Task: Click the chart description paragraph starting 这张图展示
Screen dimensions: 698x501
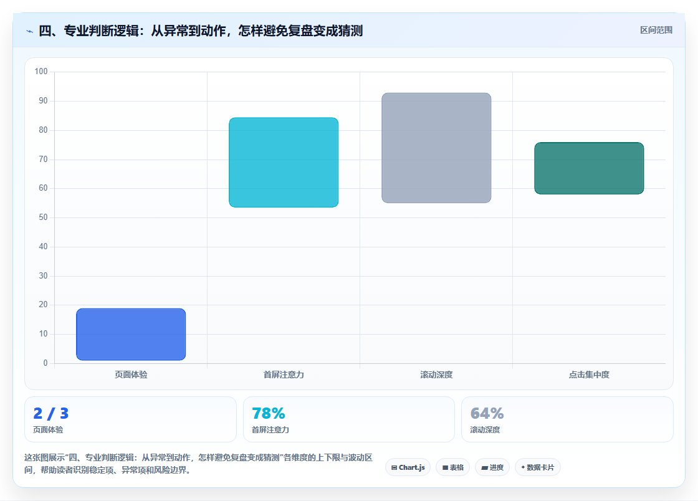Action: click(x=198, y=464)
